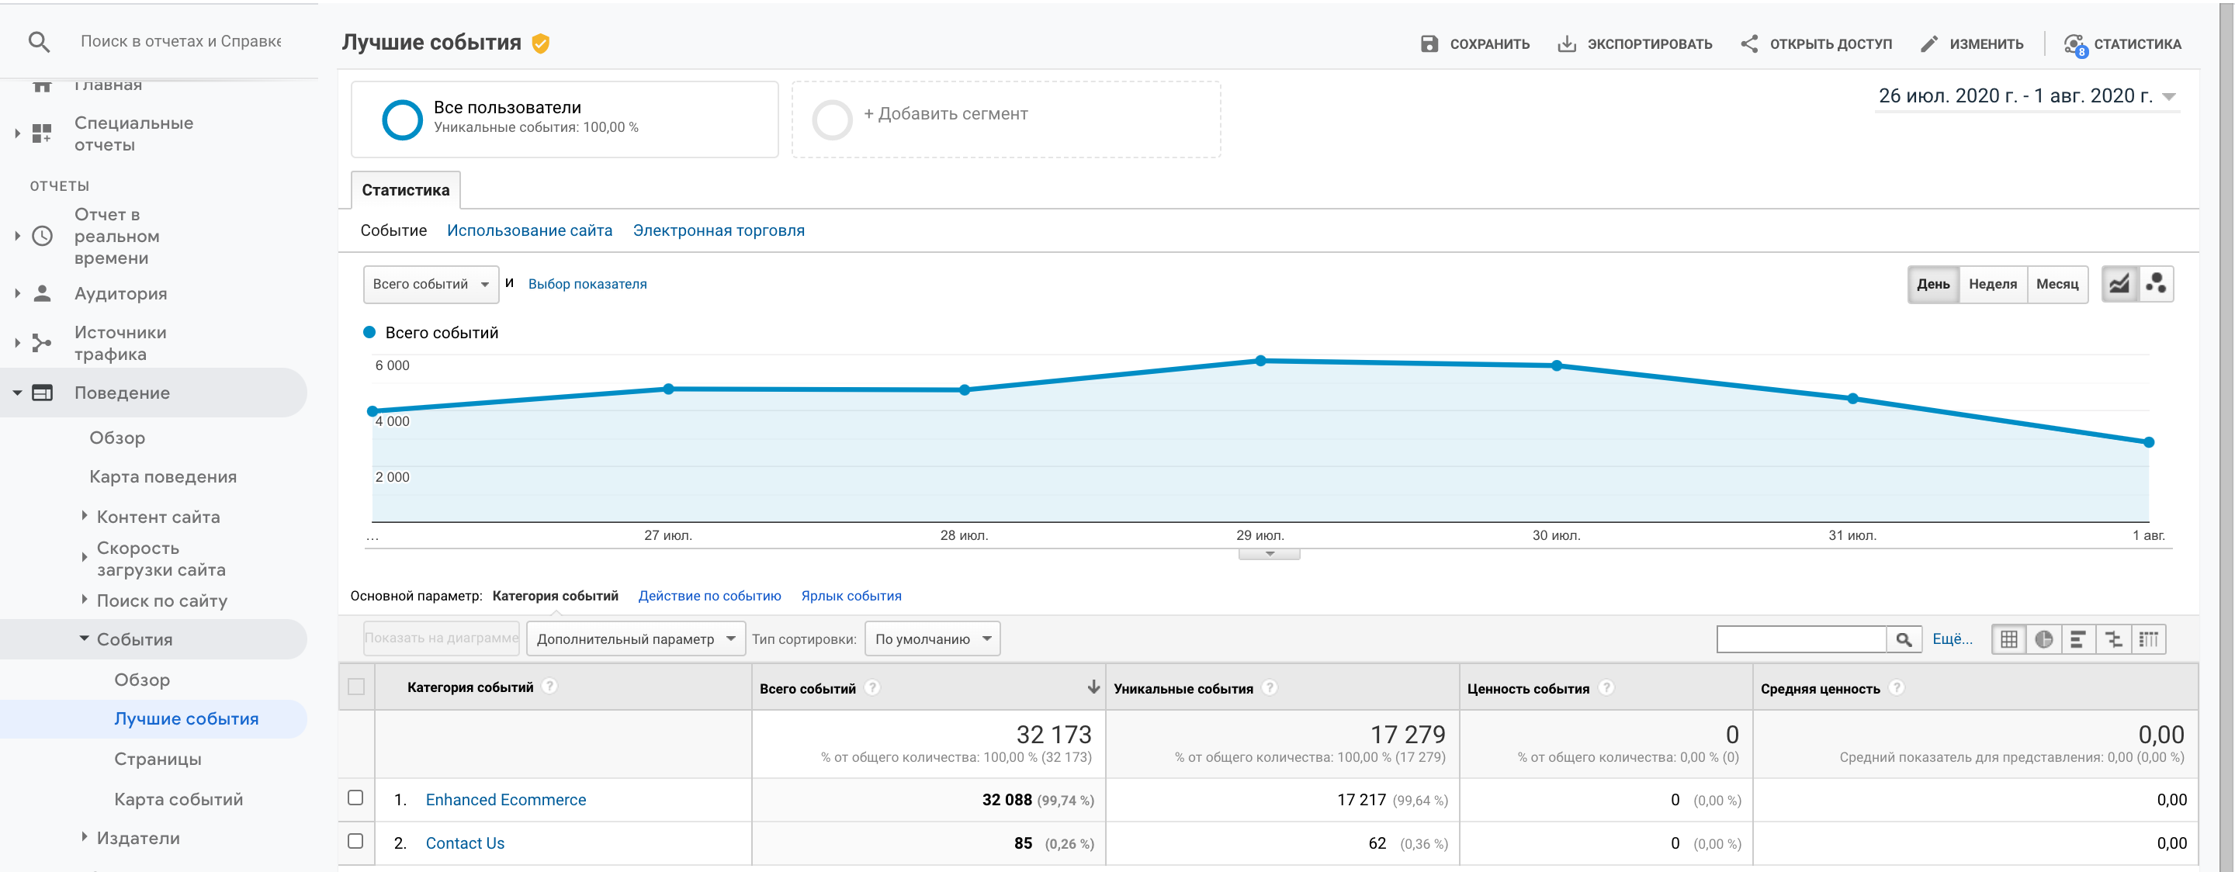Click + Добавить сегмент box

point(1007,119)
